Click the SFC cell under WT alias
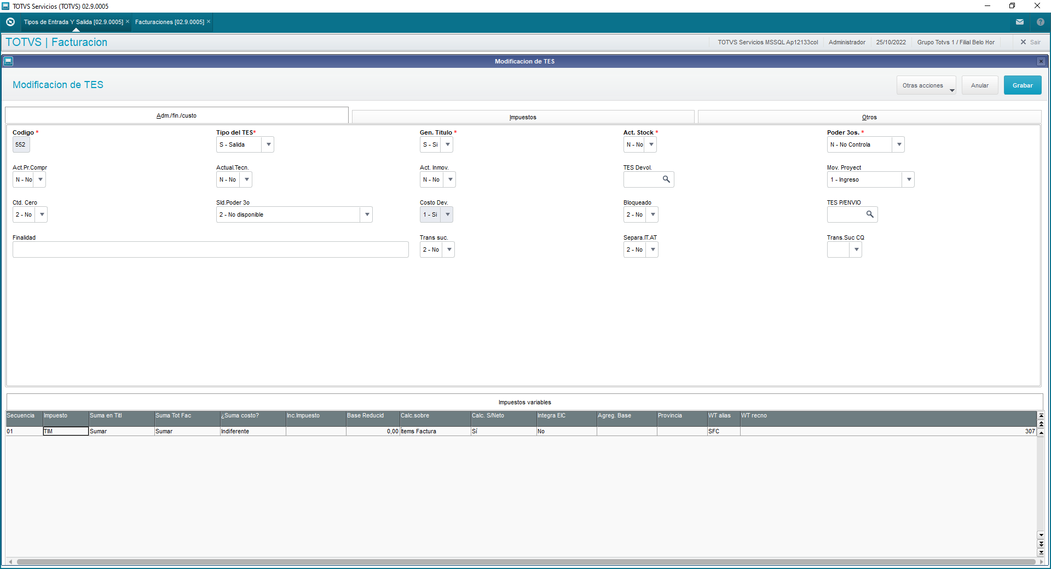The height and width of the screenshot is (569, 1051). (723, 431)
